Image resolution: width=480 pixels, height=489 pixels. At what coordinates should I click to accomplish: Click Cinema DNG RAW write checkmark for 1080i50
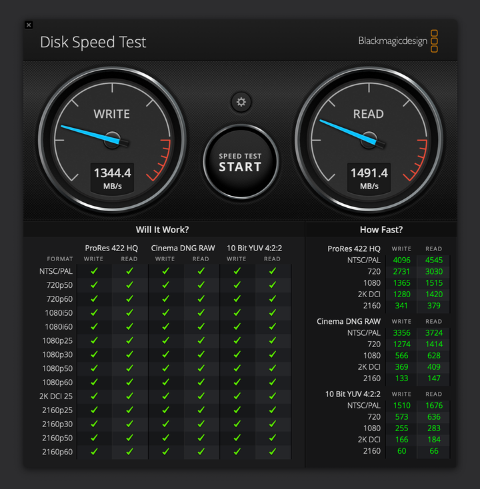165,312
